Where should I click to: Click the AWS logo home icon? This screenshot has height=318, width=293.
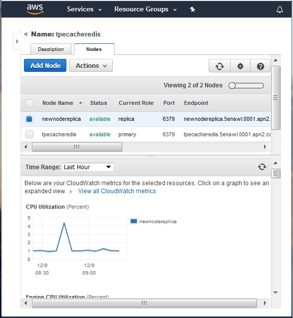[35, 9]
